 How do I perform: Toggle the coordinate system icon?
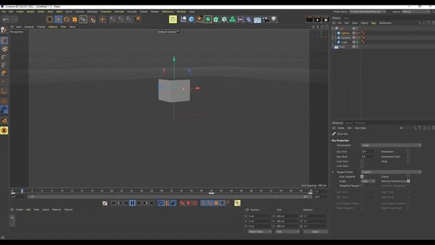(137, 19)
